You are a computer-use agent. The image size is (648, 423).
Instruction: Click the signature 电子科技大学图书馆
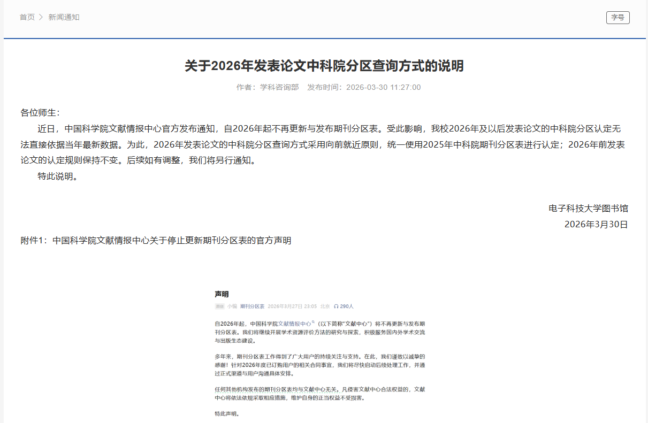588,208
